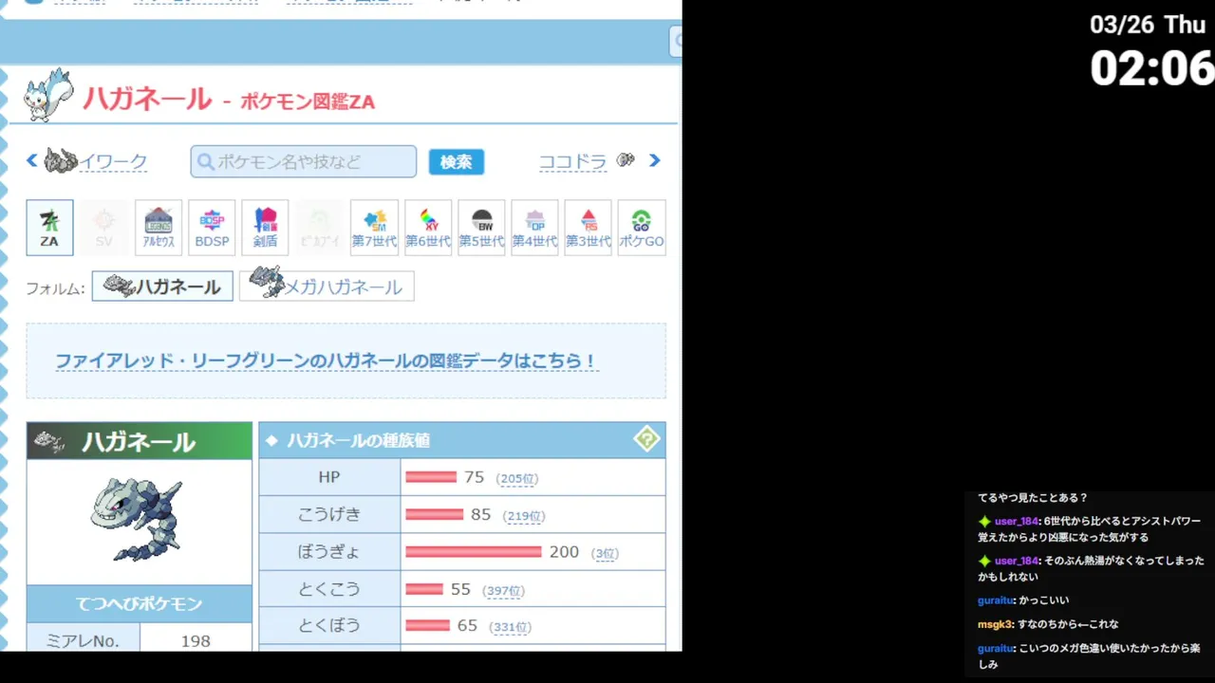Click the Onix sprite icon
The width and height of the screenshot is (1215, 683).
[x=61, y=160]
